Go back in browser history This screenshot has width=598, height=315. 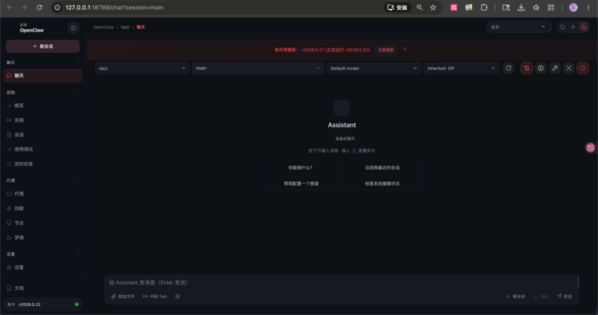pos(9,7)
